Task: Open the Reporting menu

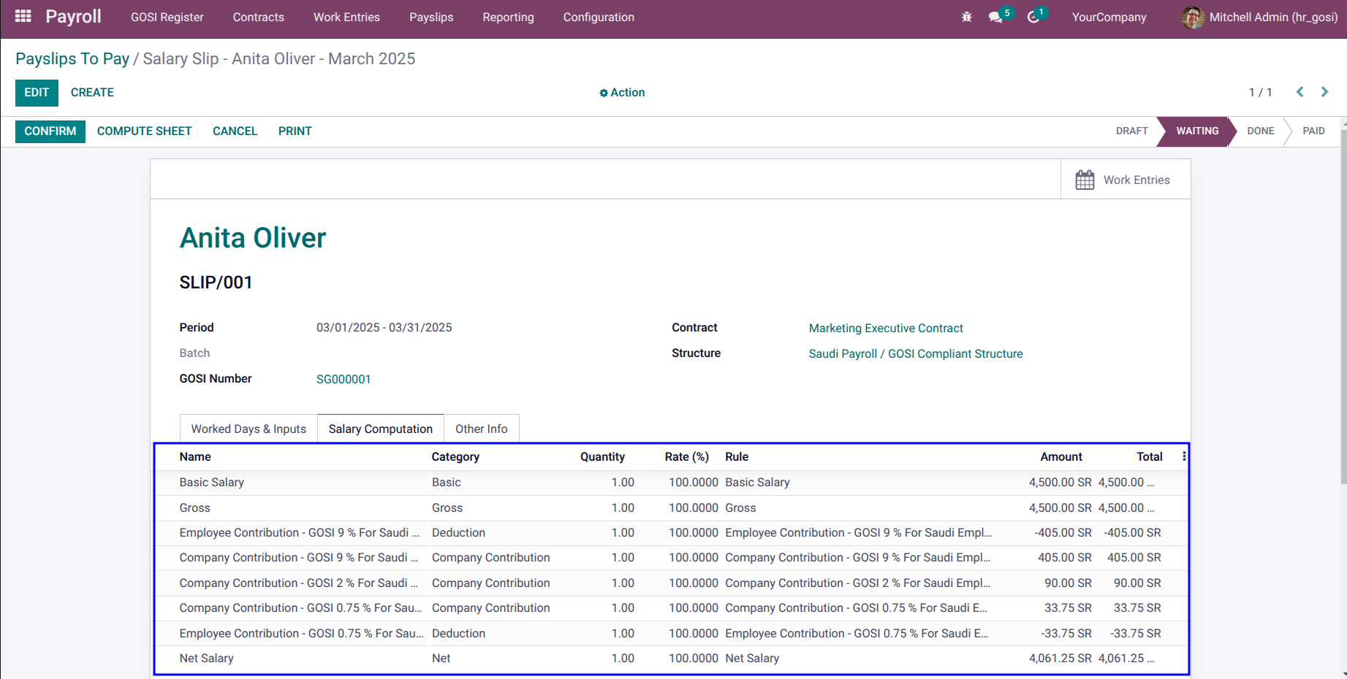Action: 508,17
